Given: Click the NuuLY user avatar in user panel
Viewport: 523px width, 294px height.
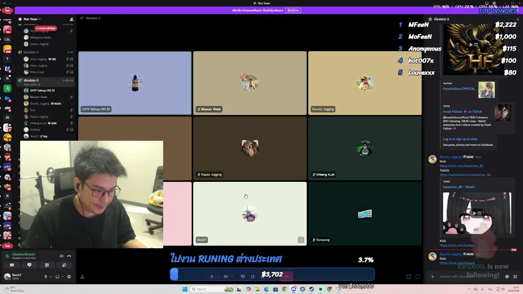Looking at the screenshot, I should [x=7, y=276].
